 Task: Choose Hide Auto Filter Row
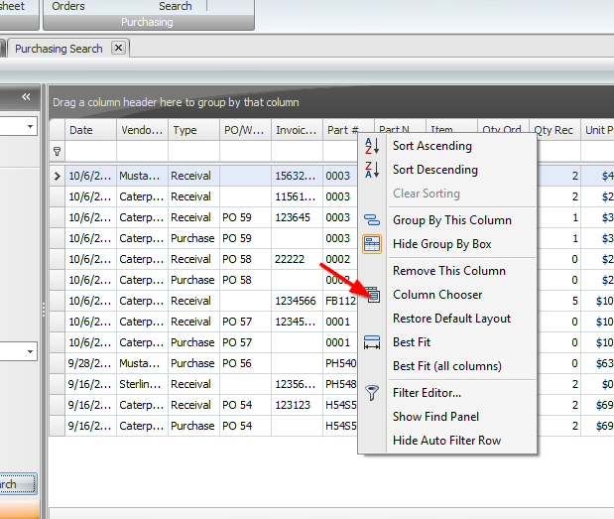coord(446,441)
